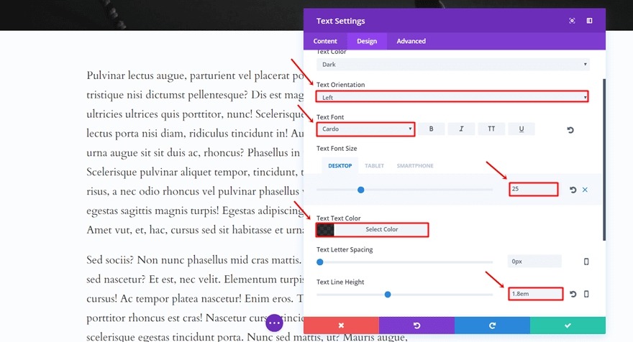Viewport: 633px width, 342px height.
Task: Save changes with the green checkmark
Action: [568, 325]
